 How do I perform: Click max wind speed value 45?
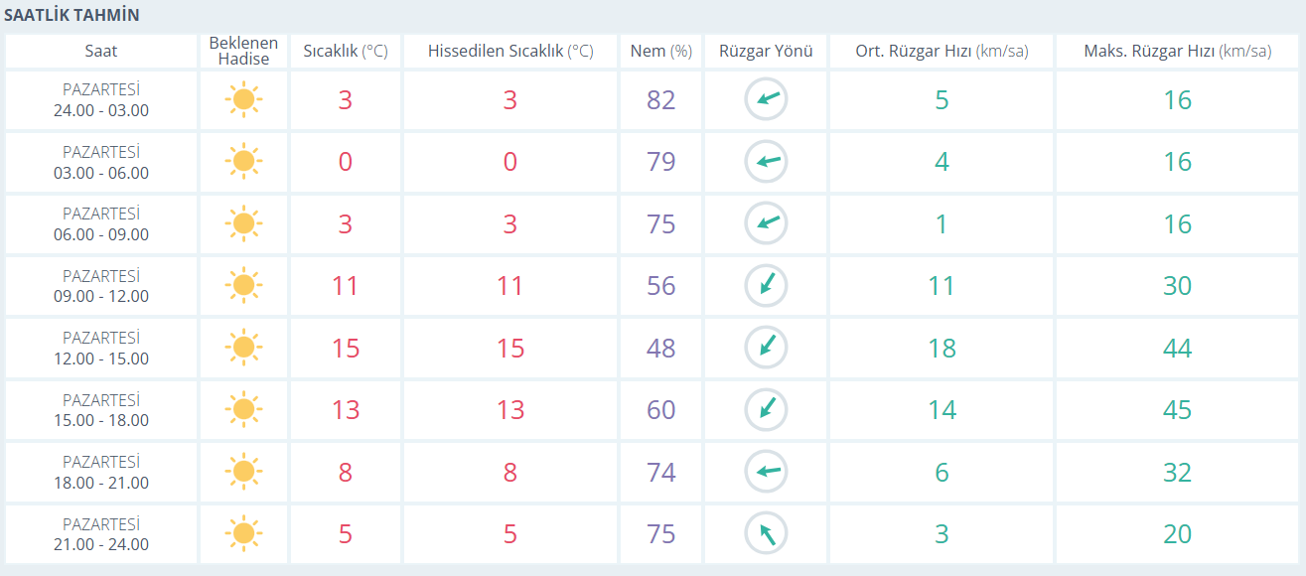point(1177,410)
